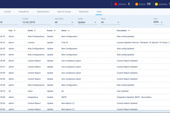The width and height of the screenshot is (170, 113).
Task: Click the Users entity cell
Action: pos(30,91)
